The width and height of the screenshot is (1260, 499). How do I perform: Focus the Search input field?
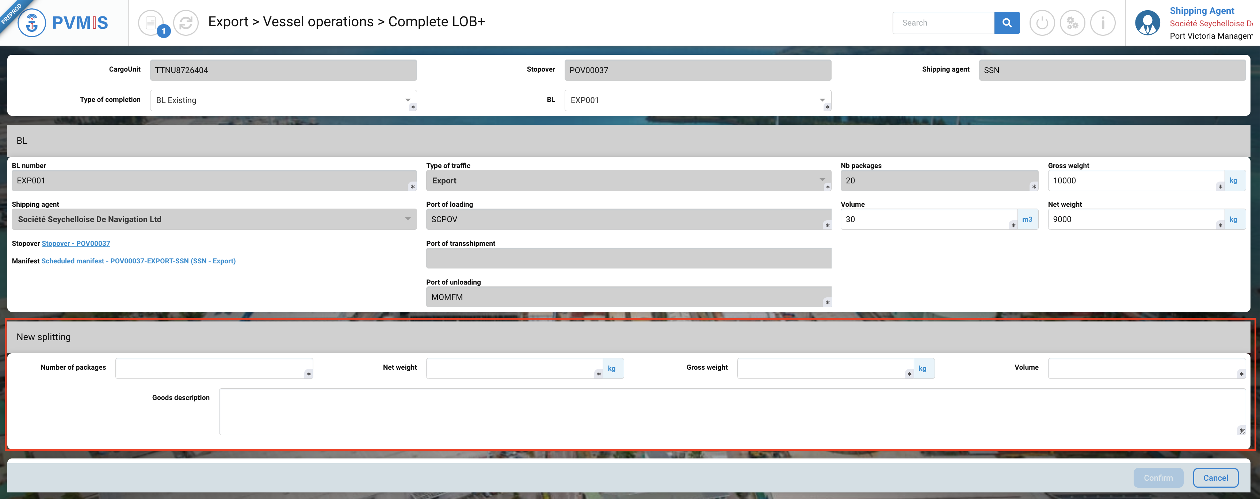pos(943,23)
